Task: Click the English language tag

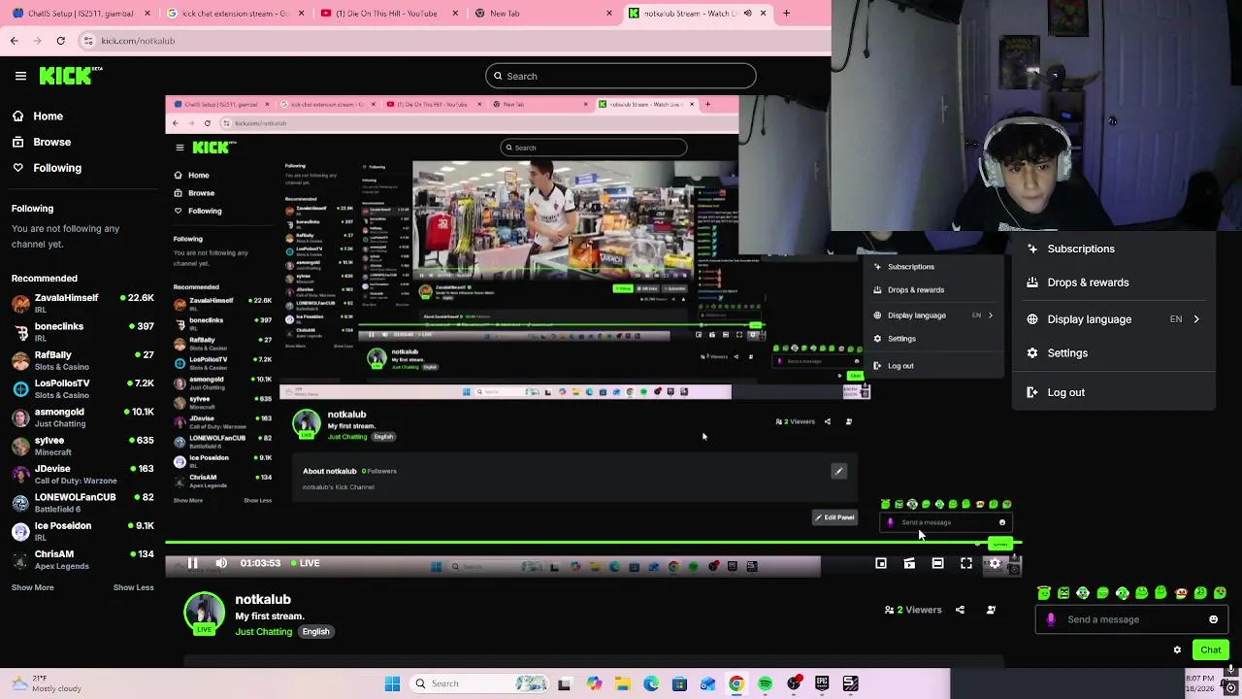Action: (315, 632)
